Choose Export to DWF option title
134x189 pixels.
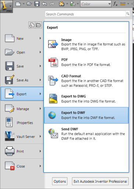[73, 113]
